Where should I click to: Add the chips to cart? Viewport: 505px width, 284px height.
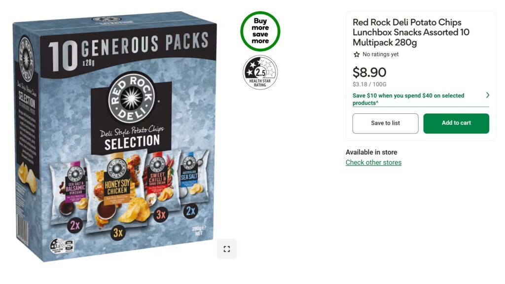coord(456,123)
